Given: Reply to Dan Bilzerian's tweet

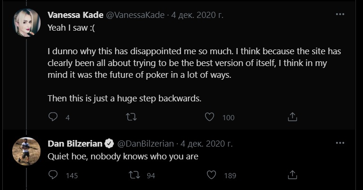Looking at the screenshot, I should click(53, 175).
